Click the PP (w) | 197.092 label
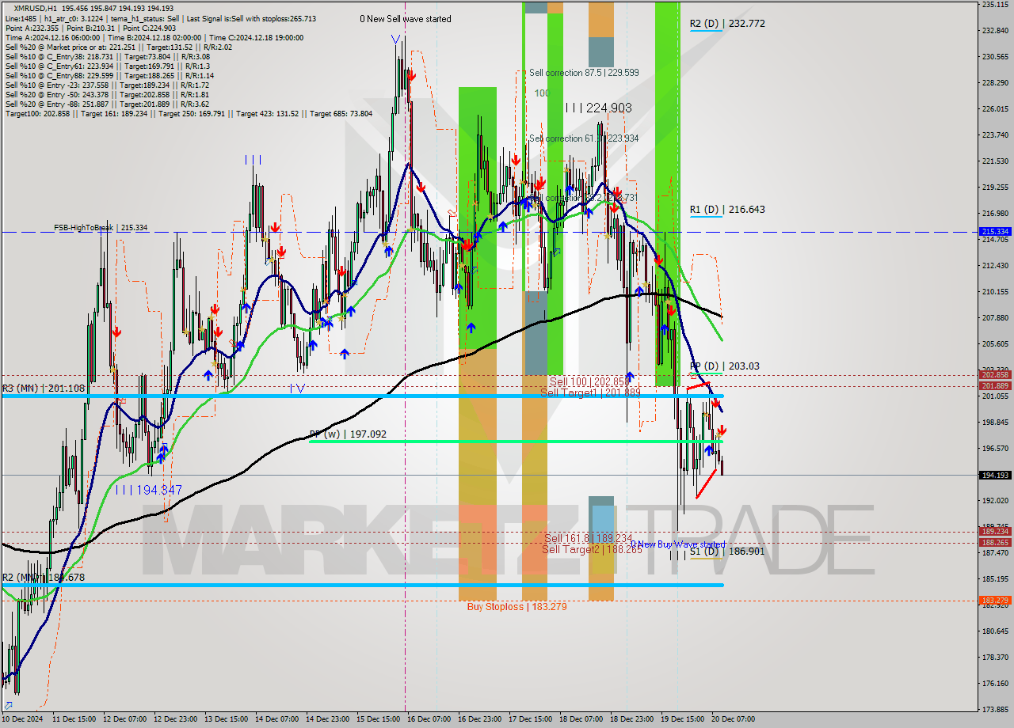The width and height of the screenshot is (1014, 728). [348, 434]
